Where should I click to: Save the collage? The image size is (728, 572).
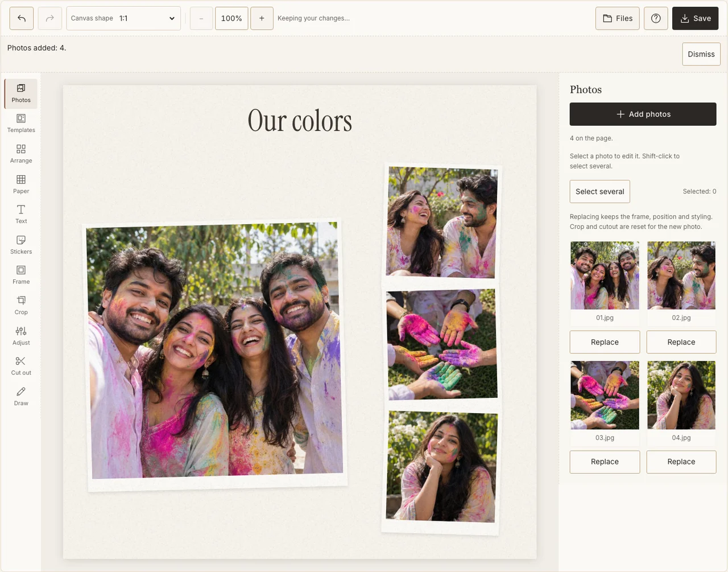696,18
